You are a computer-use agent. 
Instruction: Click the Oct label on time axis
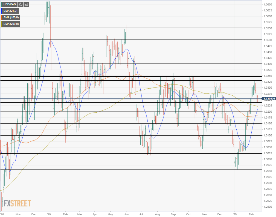188,214
